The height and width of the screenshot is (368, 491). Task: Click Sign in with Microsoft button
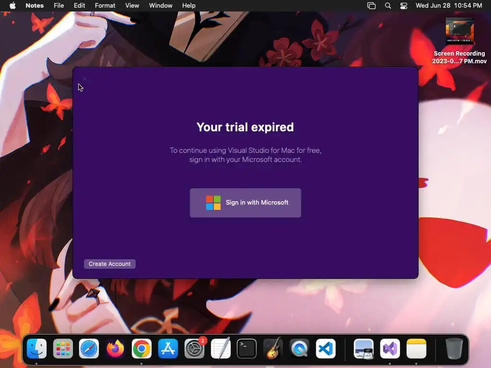tap(245, 203)
